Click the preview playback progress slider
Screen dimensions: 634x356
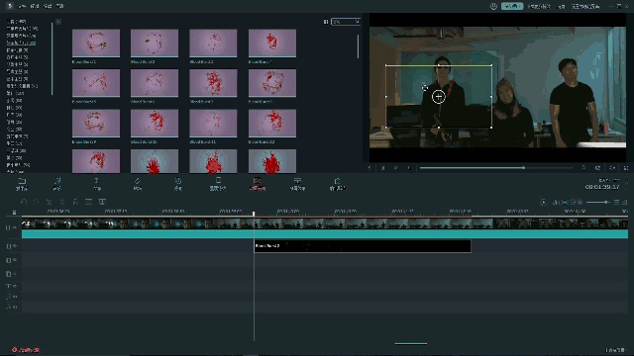click(x=496, y=167)
